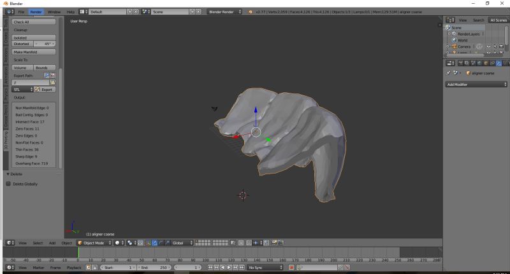510x274 pixels.
Task: Open the Render menu
Action: click(36, 11)
